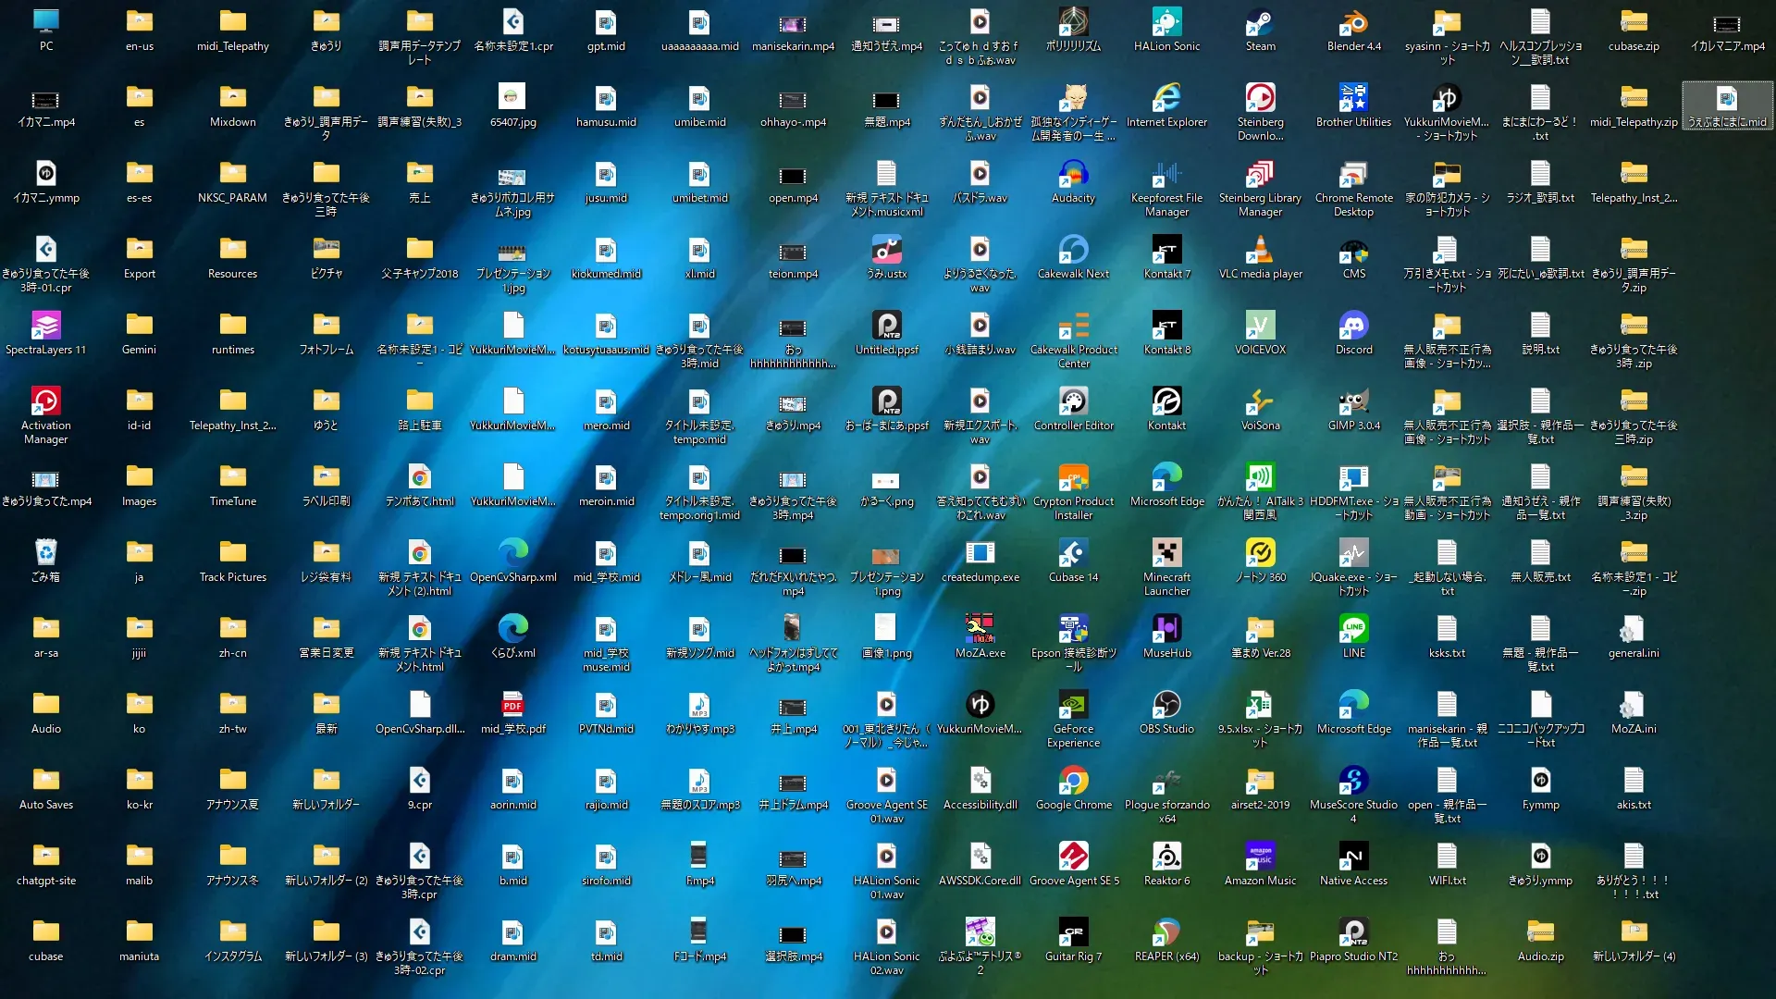Select the cubase.zip archive
The width and height of the screenshot is (1776, 999).
click(1634, 22)
